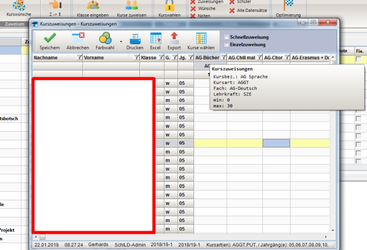367x250 pixels.
Task: Click the Kursart(en) status bar entry
Action: click(x=267, y=245)
